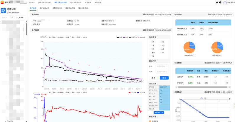Switch to the 算法分析记录 tab

pyautogui.click(x=83, y=8)
